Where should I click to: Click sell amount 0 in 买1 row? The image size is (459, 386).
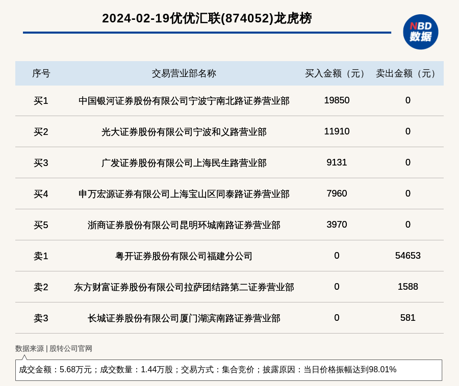[x=408, y=100]
